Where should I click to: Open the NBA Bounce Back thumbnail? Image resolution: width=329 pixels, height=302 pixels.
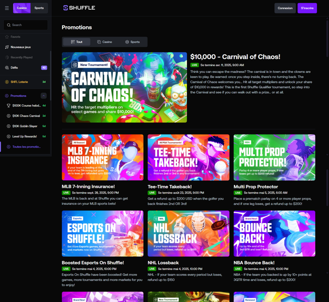click(274, 233)
